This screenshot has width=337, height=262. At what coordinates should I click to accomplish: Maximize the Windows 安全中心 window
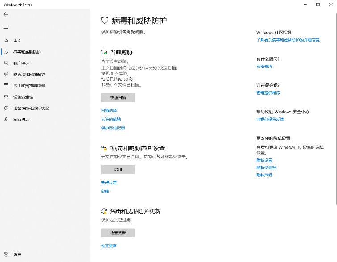click(x=318, y=4)
